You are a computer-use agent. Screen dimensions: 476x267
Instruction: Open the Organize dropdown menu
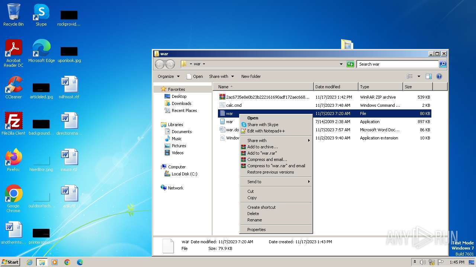[168, 76]
